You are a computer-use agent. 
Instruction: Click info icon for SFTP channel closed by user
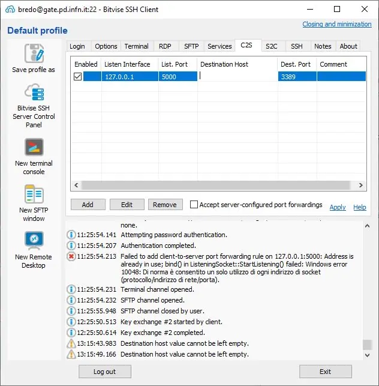(71, 311)
